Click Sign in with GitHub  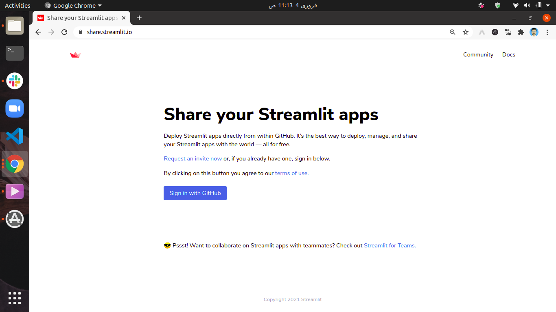pos(195,193)
